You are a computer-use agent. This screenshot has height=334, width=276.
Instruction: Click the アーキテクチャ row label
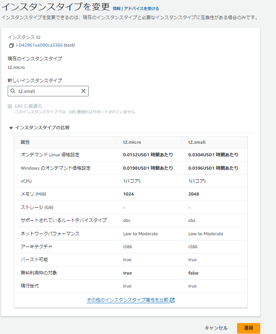click(36, 247)
